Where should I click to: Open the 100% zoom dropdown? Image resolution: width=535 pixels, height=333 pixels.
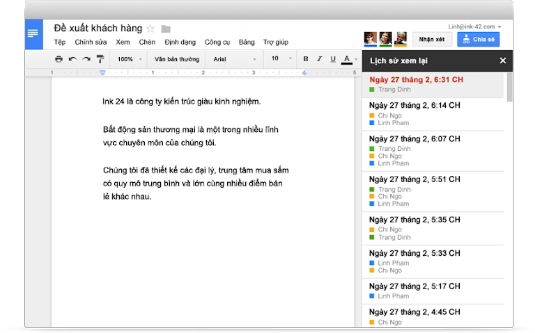pyautogui.click(x=129, y=59)
